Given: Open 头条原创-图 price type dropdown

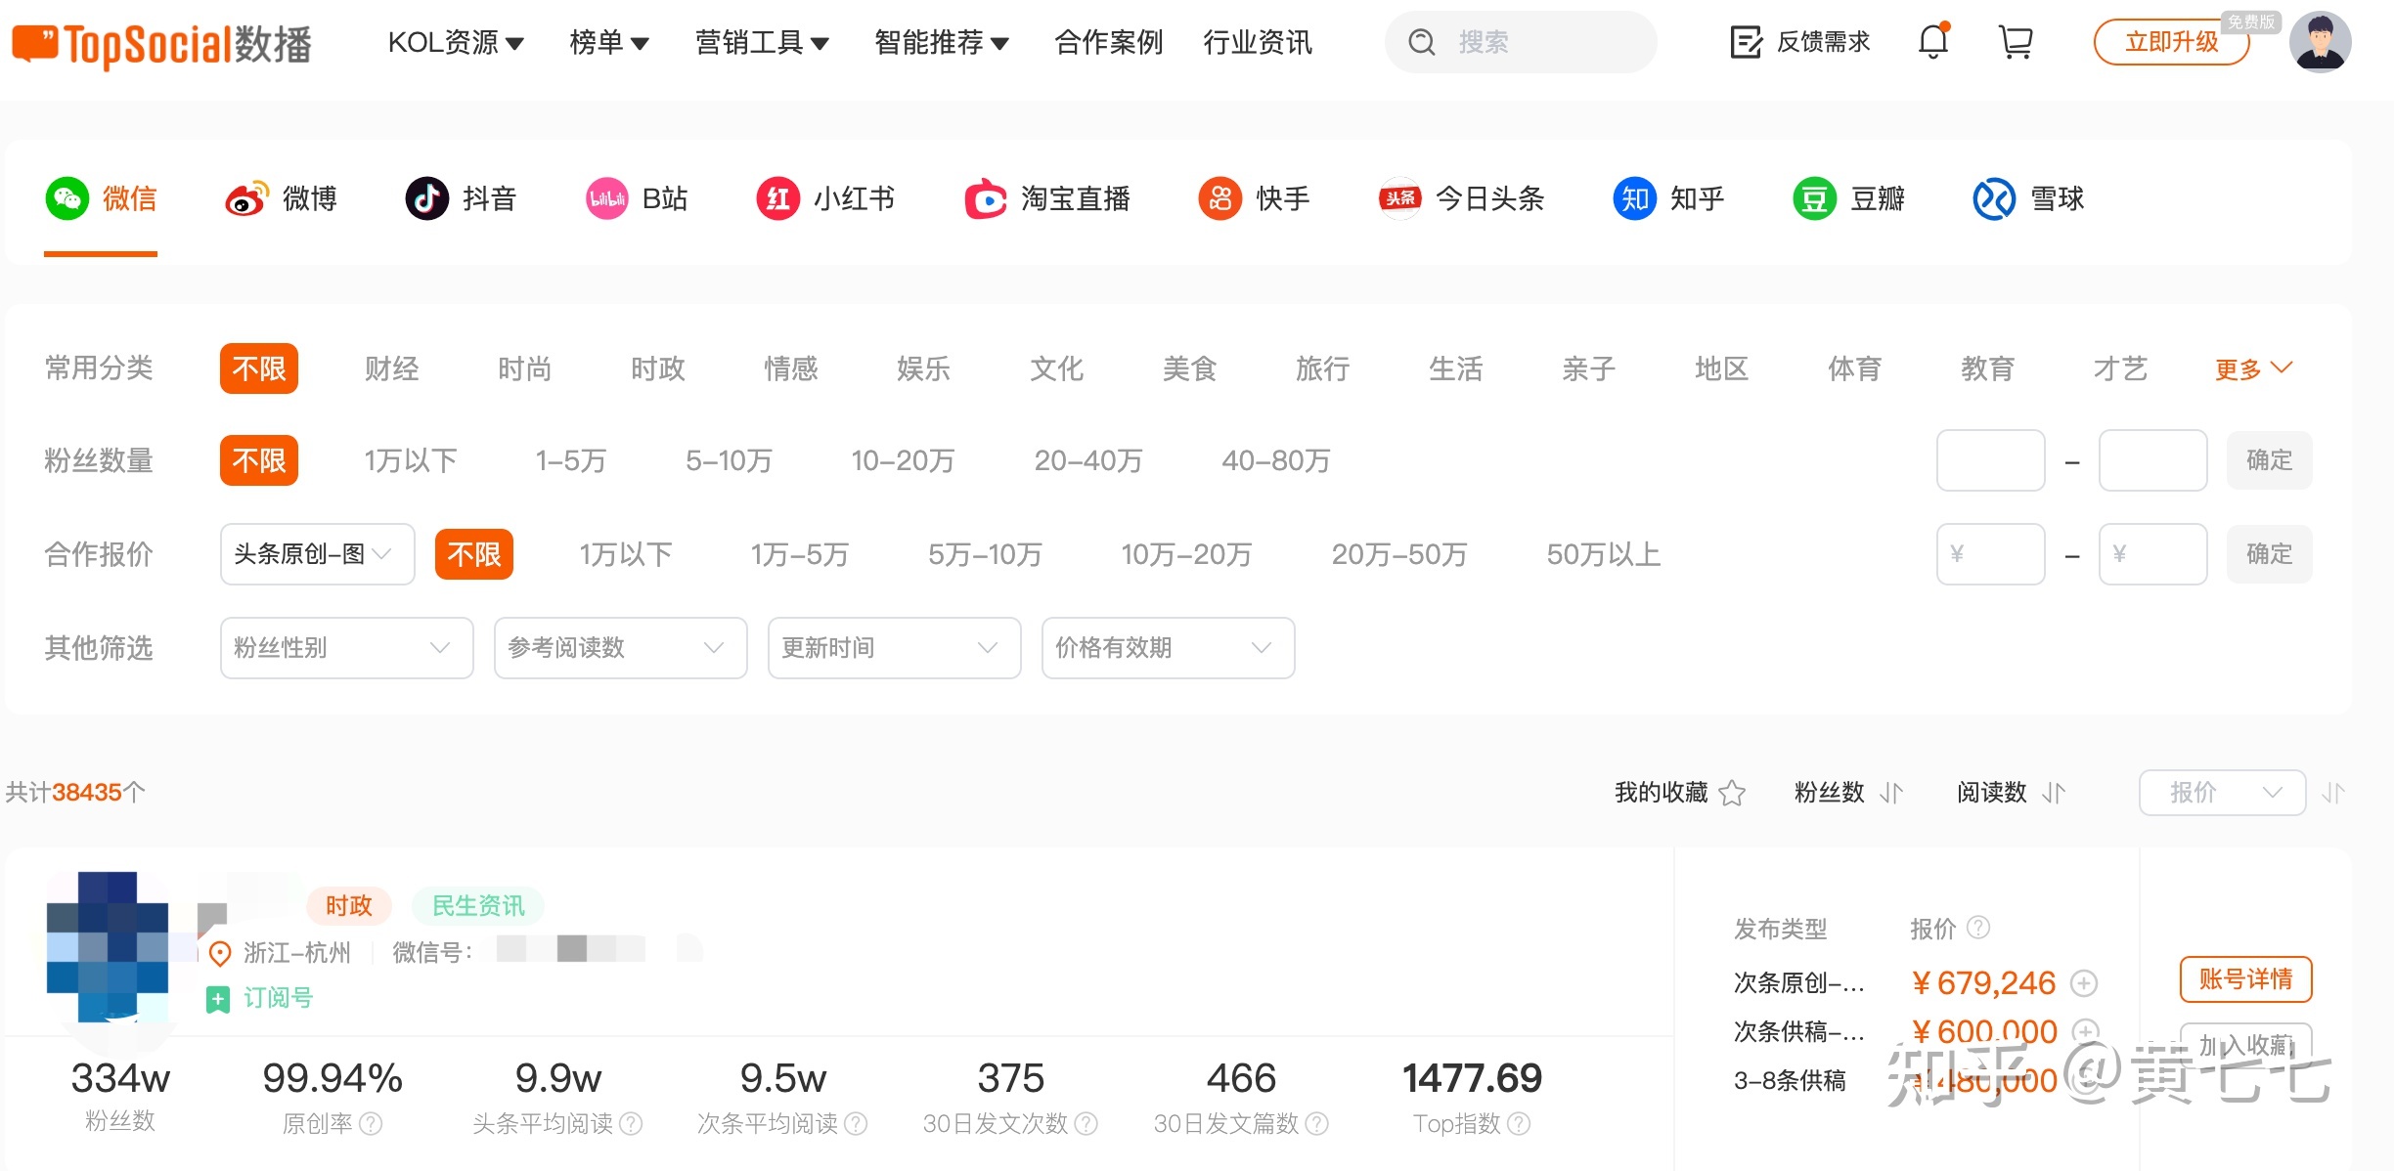Looking at the screenshot, I should 317,554.
